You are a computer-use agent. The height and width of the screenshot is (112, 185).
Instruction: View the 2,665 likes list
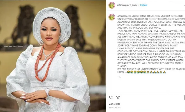[115, 104]
